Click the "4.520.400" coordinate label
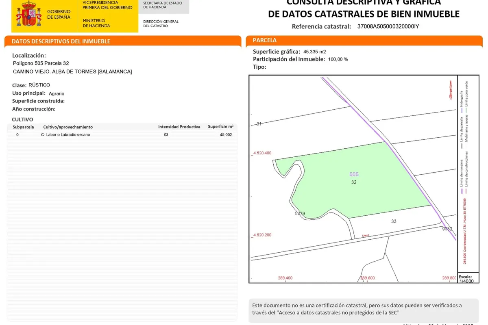The image size is (488, 325). click(x=262, y=153)
